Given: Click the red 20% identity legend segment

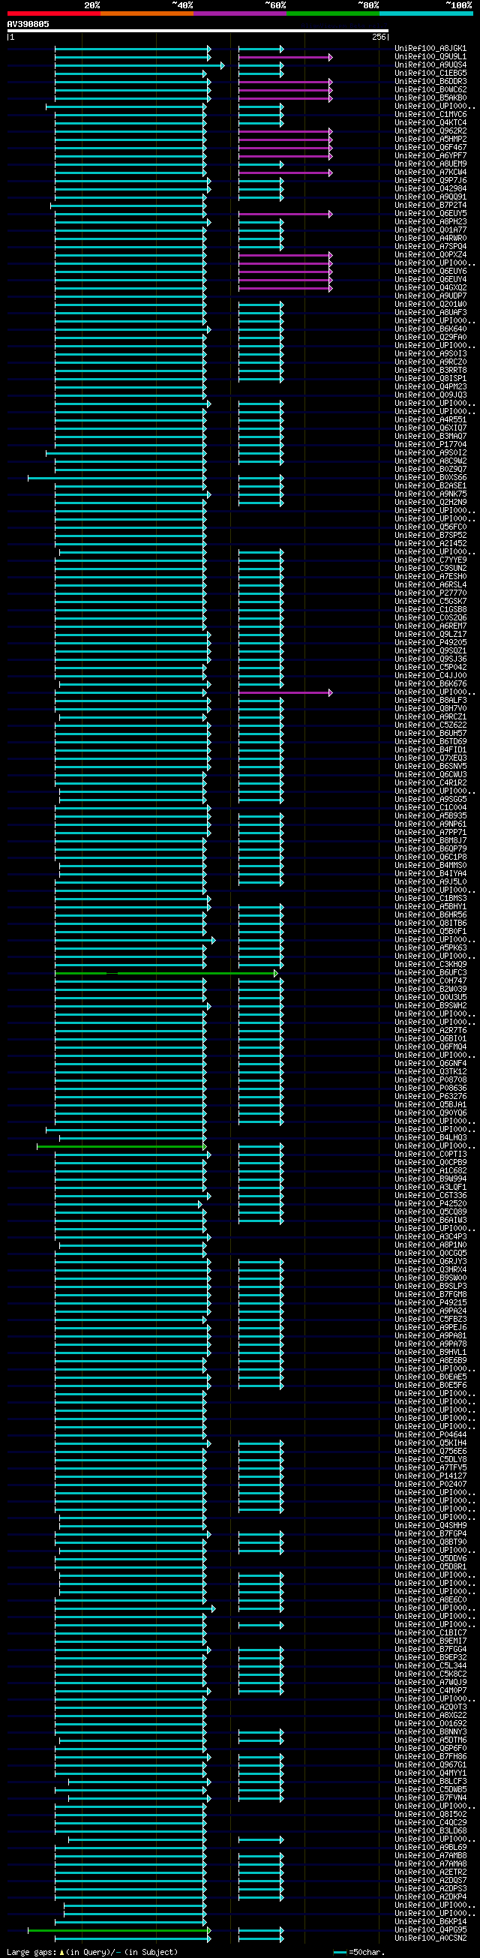Looking at the screenshot, I should (x=53, y=14).
